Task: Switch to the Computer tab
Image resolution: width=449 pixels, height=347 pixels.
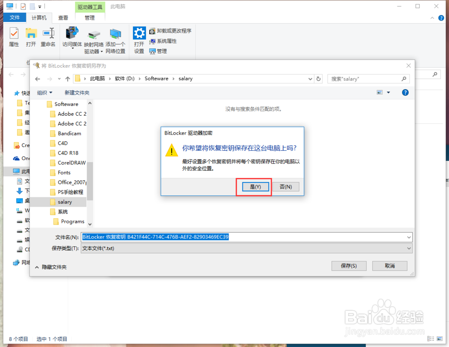Action: tap(39, 18)
